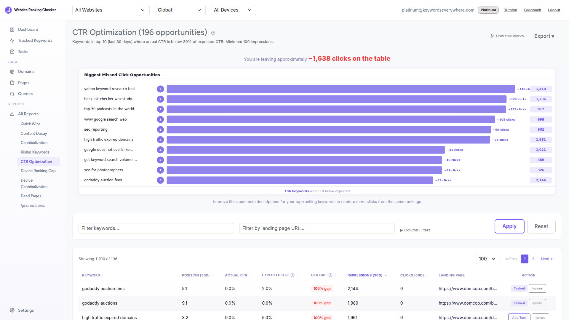This screenshot has width=569, height=320.
Task: Click the Expected CTR column help icon
Action: [293, 275]
